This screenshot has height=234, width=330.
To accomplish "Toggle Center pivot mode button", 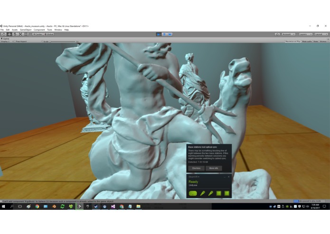I will (x=38, y=34).
